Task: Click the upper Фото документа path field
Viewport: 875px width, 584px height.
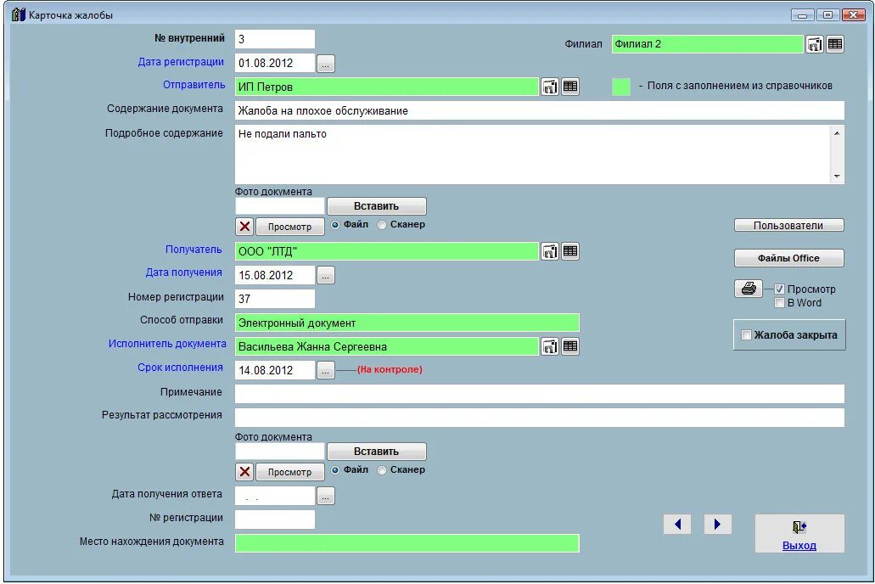Action: coord(279,206)
